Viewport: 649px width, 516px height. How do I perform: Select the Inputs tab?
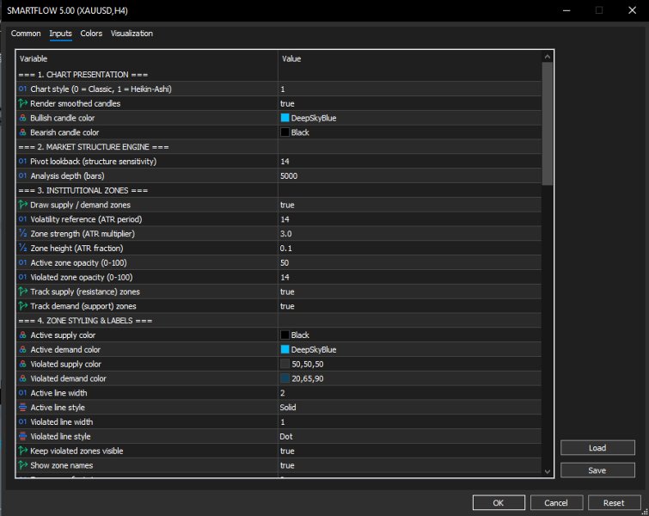pyautogui.click(x=60, y=34)
